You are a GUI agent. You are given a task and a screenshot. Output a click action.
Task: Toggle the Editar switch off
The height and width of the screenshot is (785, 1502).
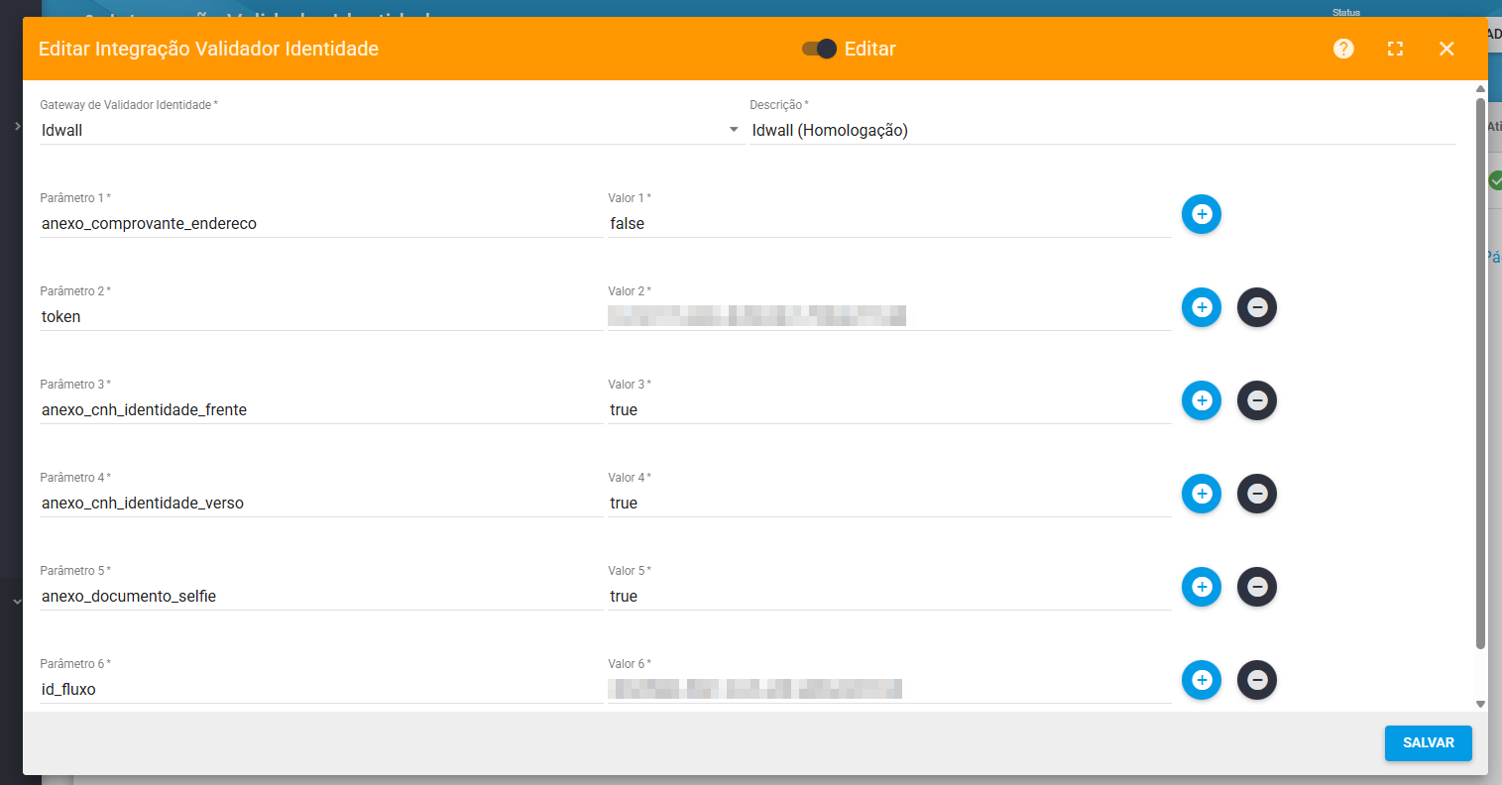[820, 49]
